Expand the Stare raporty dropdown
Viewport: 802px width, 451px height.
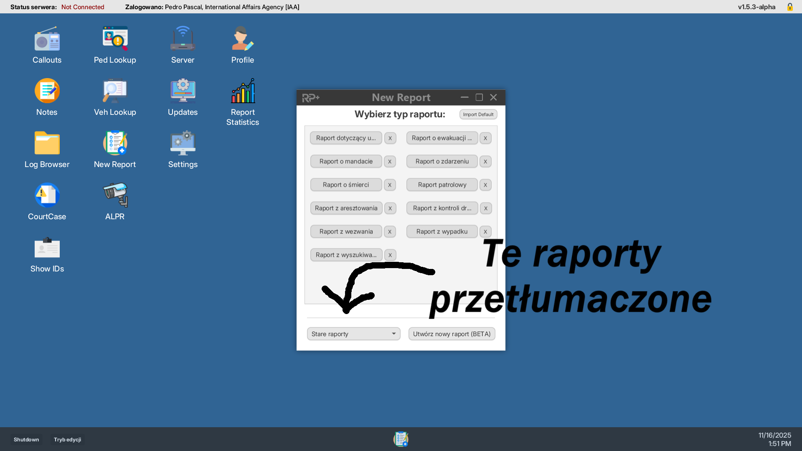[x=353, y=334]
